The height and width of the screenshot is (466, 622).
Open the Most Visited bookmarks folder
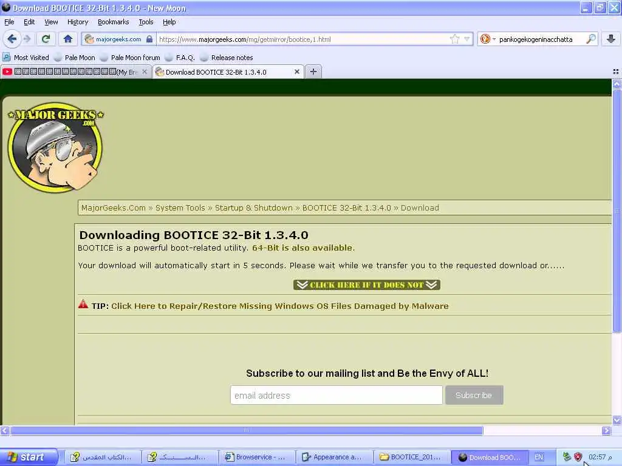coord(26,58)
